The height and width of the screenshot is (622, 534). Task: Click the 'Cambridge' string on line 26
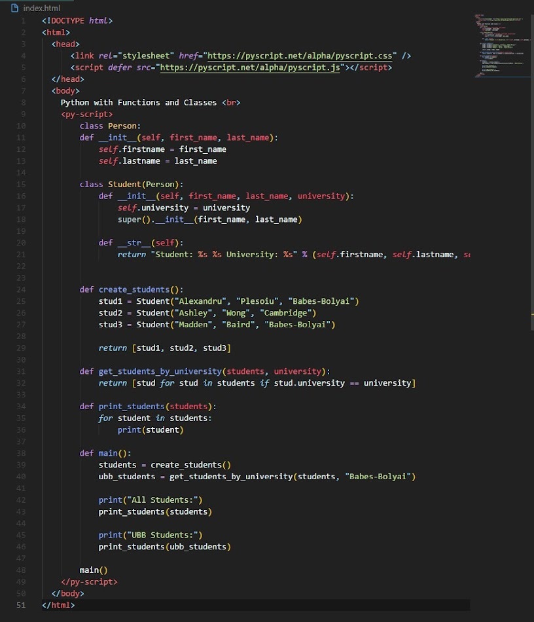coord(285,313)
